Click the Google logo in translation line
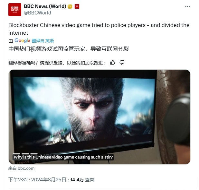199x190 pixels. (22, 41)
